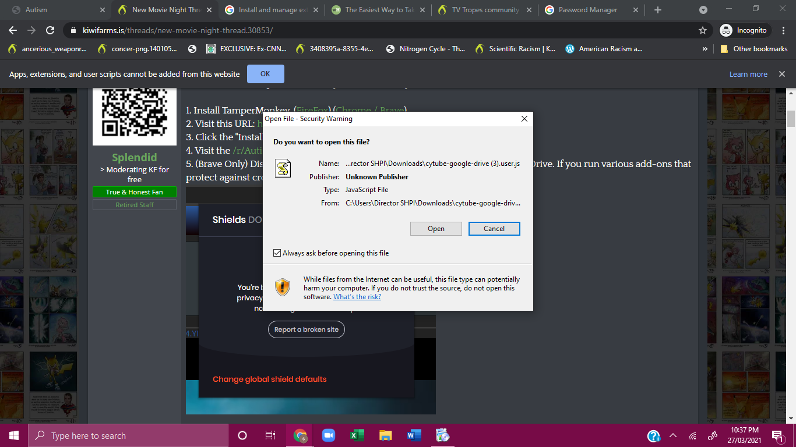This screenshot has height=447, width=796.
Task: Open the American Racism bookmark
Action: 604,49
